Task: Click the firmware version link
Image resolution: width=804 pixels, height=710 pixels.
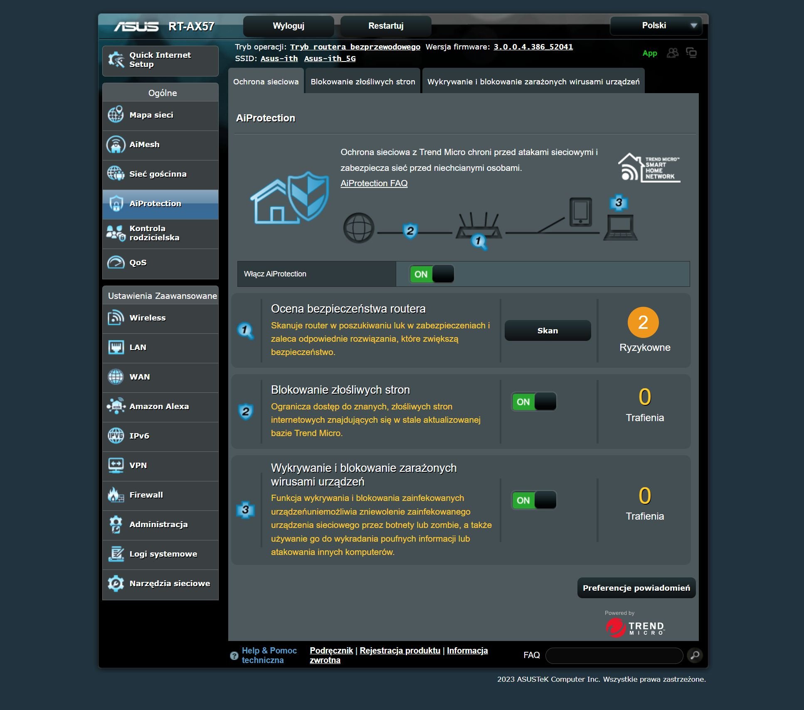Action: [x=533, y=47]
